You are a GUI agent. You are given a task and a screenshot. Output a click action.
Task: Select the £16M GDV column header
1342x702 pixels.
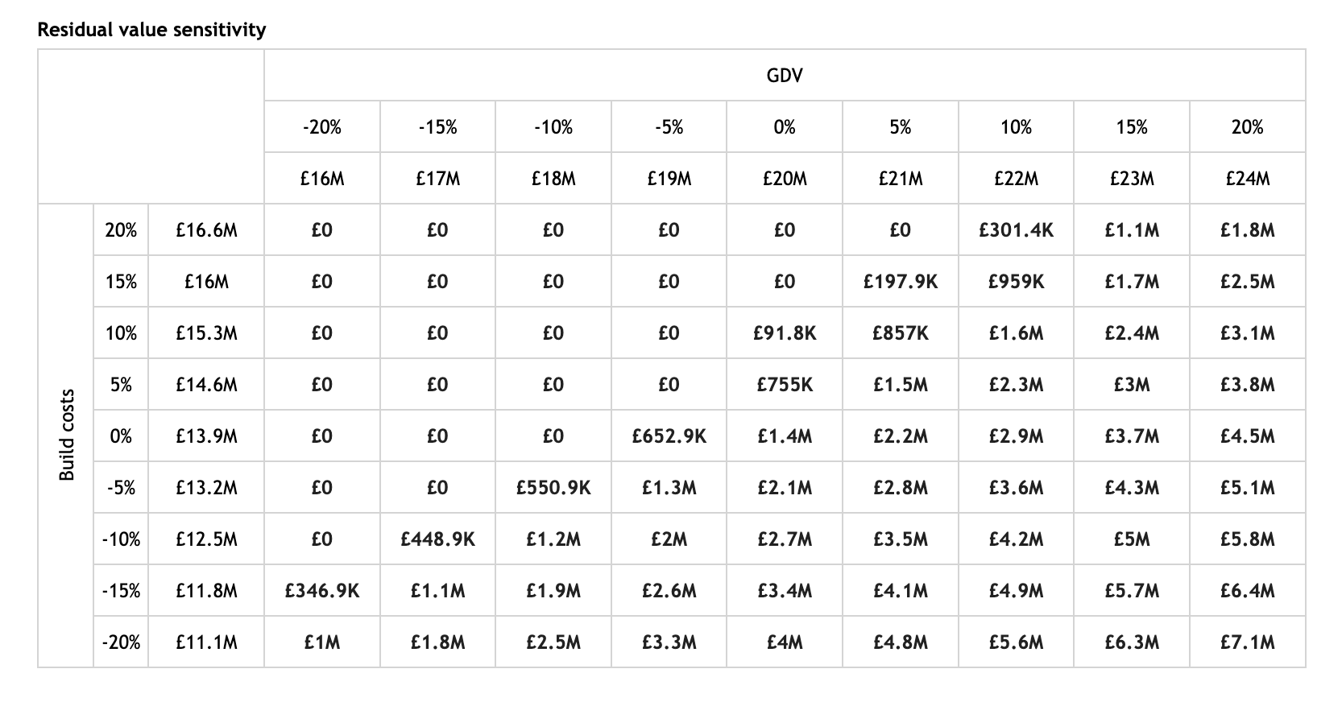[x=321, y=179]
